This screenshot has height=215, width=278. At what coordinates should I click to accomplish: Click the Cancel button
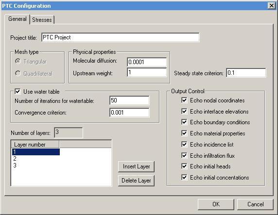pyautogui.click(x=255, y=204)
